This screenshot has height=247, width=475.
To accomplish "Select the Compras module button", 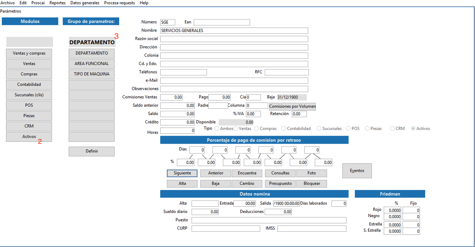I will click(29, 74).
